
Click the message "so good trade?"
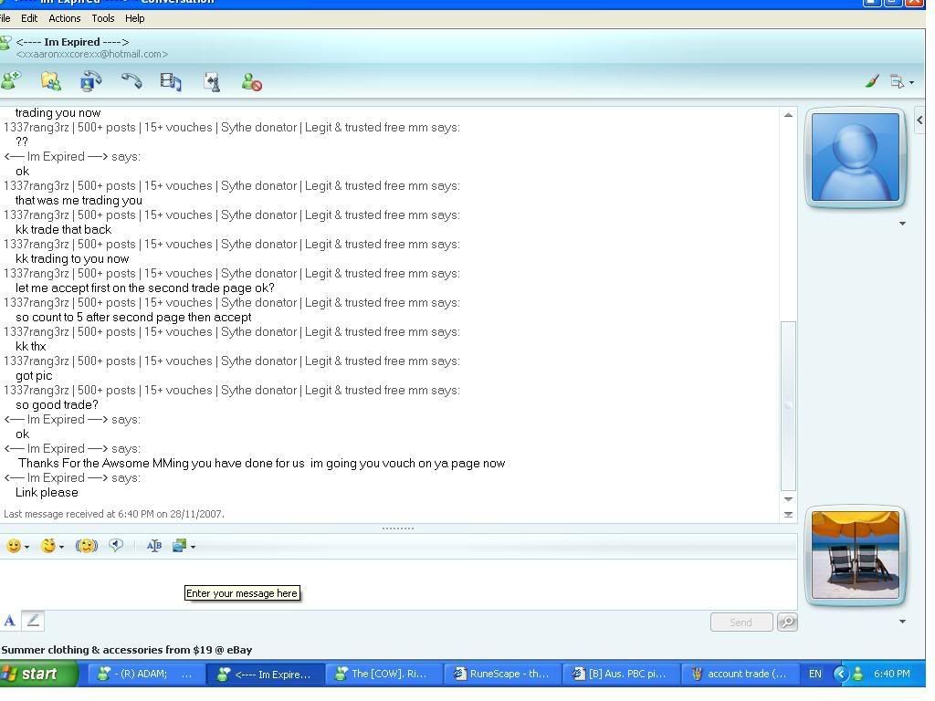[57, 404]
